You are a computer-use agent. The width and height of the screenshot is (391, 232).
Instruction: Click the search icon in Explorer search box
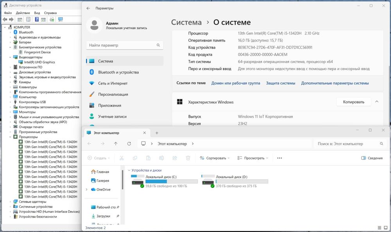(381, 144)
